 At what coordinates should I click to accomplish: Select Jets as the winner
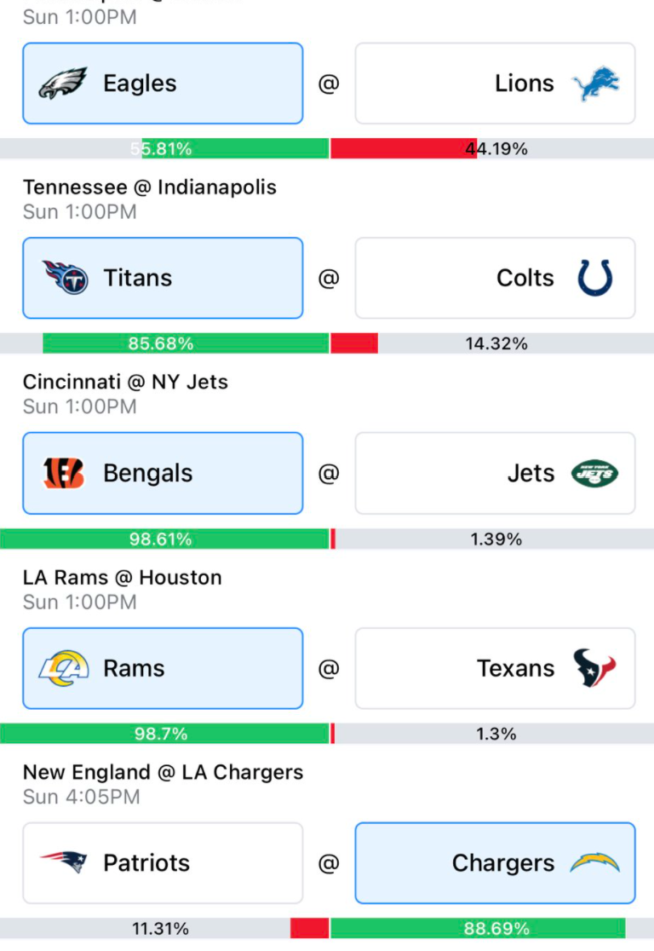point(496,473)
